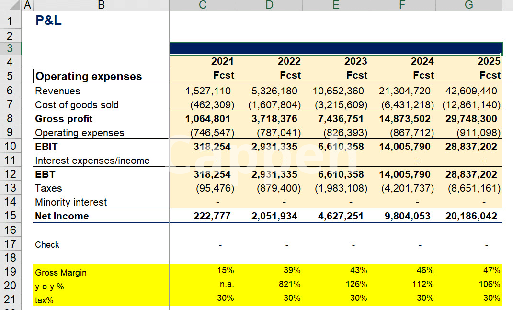Select the Minority interest label cell
The image size is (513, 310).
(x=71, y=202)
